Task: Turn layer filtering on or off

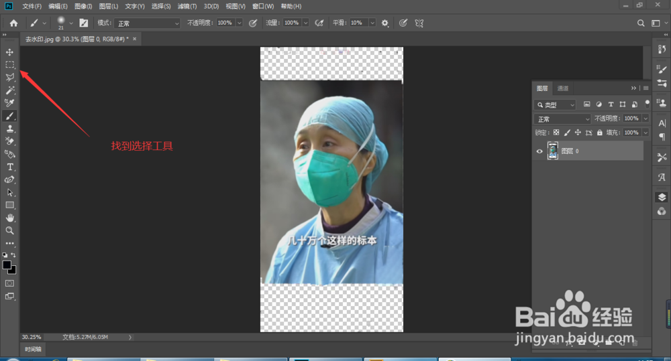Action: 647,103
